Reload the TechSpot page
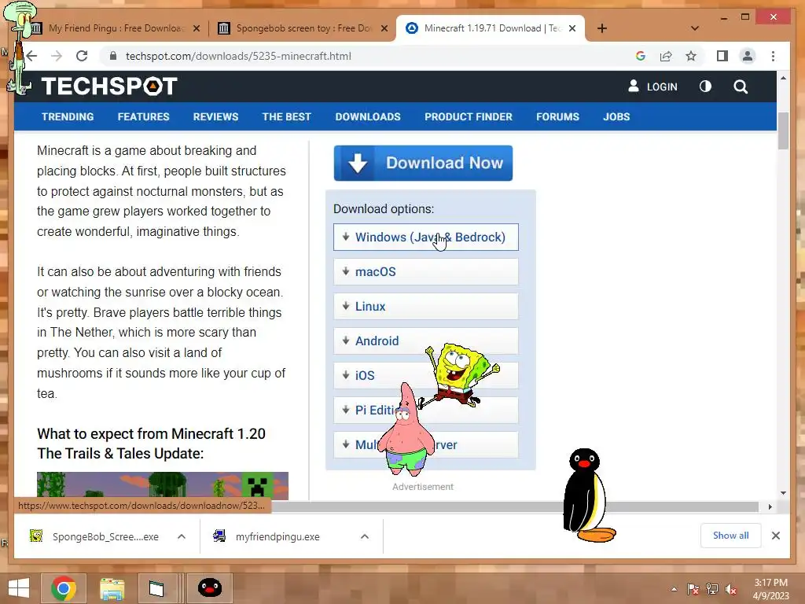The image size is (805, 604). [82, 56]
